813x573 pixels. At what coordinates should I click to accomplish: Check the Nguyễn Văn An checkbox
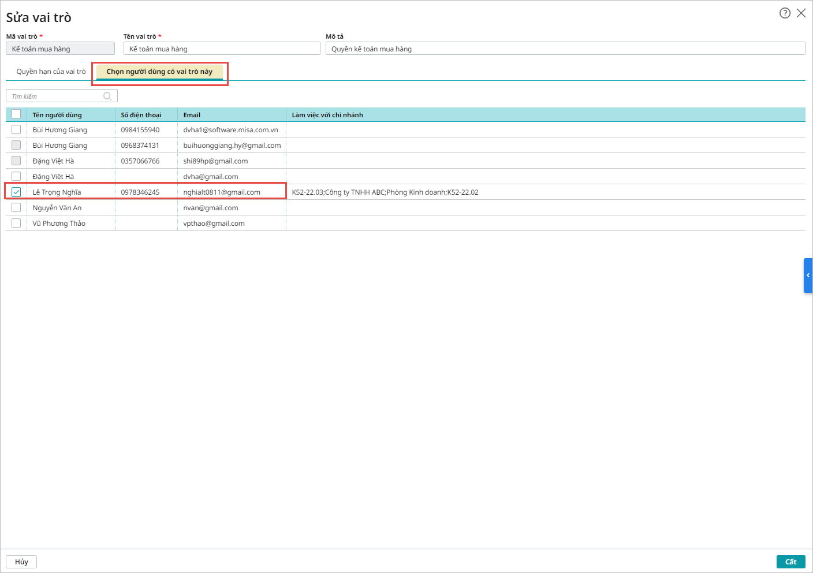(16, 208)
